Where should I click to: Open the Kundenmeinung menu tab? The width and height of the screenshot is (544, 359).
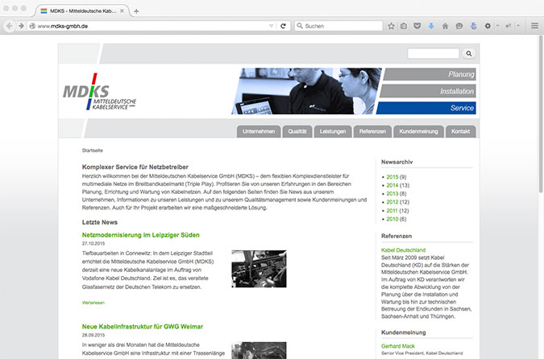[x=418, y=132]
